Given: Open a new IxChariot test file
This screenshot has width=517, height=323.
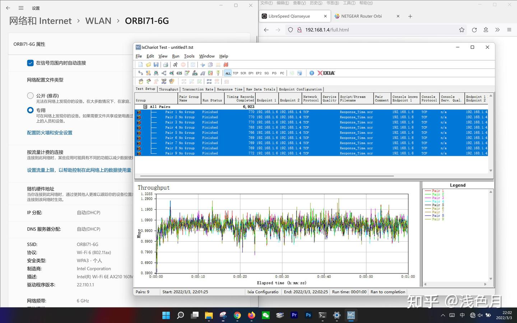Looking at the screenshot, I should click(x=140, y=64).
